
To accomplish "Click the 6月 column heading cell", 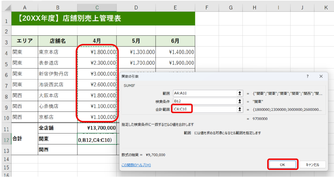I will (175, 41).
